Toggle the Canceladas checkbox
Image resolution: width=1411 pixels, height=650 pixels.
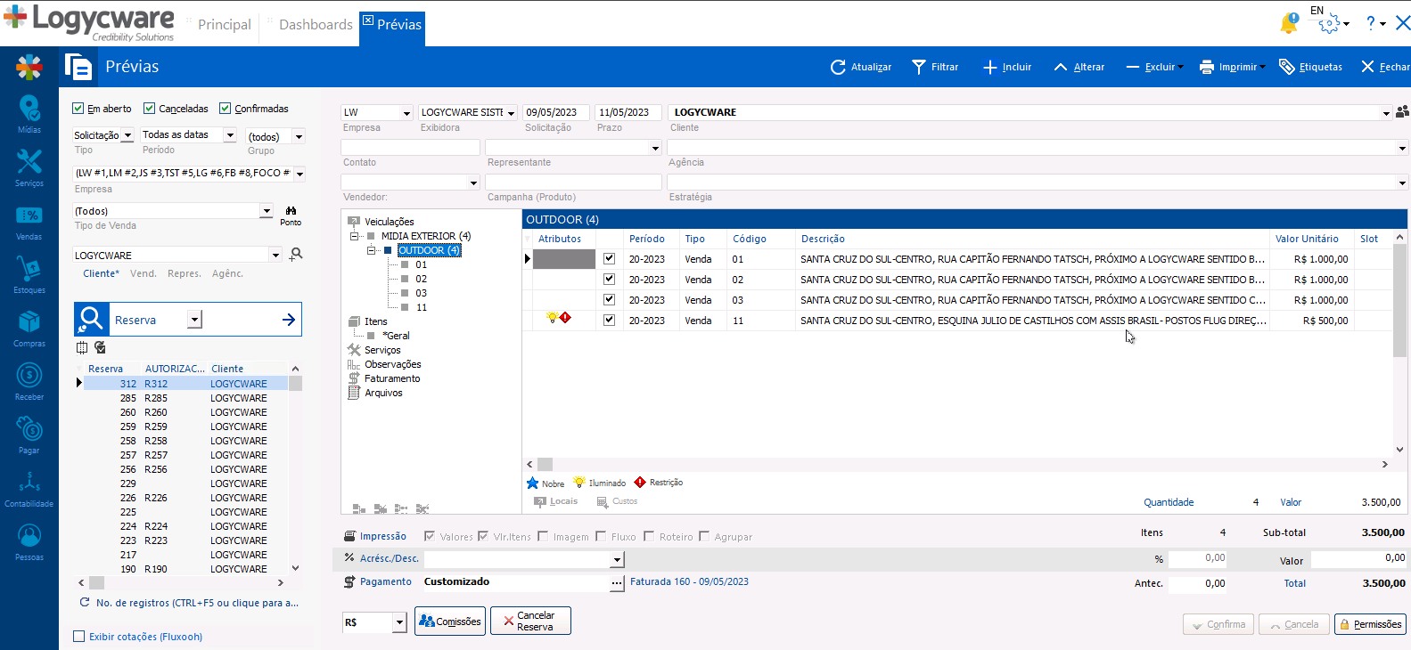point(150,109)
